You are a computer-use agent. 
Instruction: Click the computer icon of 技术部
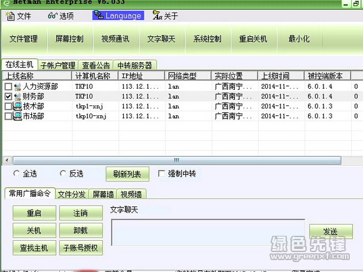tap(17, 106)
